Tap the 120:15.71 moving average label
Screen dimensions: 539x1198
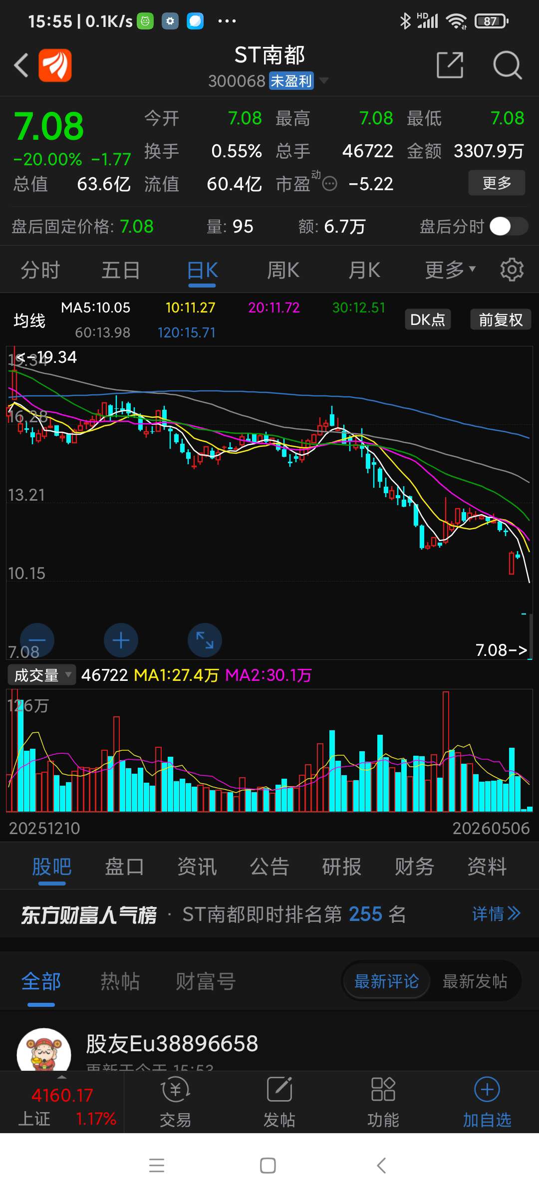pos(187,332)
